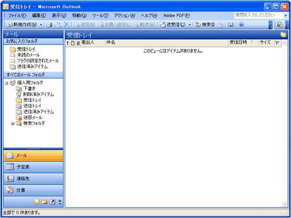The height and width of the screenshot is (218, 291).
Task: Switch to the 予定表 calendar pane
Action: click(x=33, y=167)
